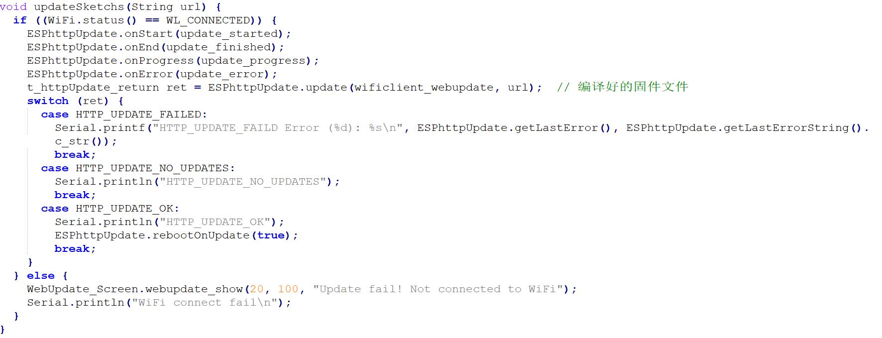Click the orange number 100
882x338 pixels.
coord(288,289)
